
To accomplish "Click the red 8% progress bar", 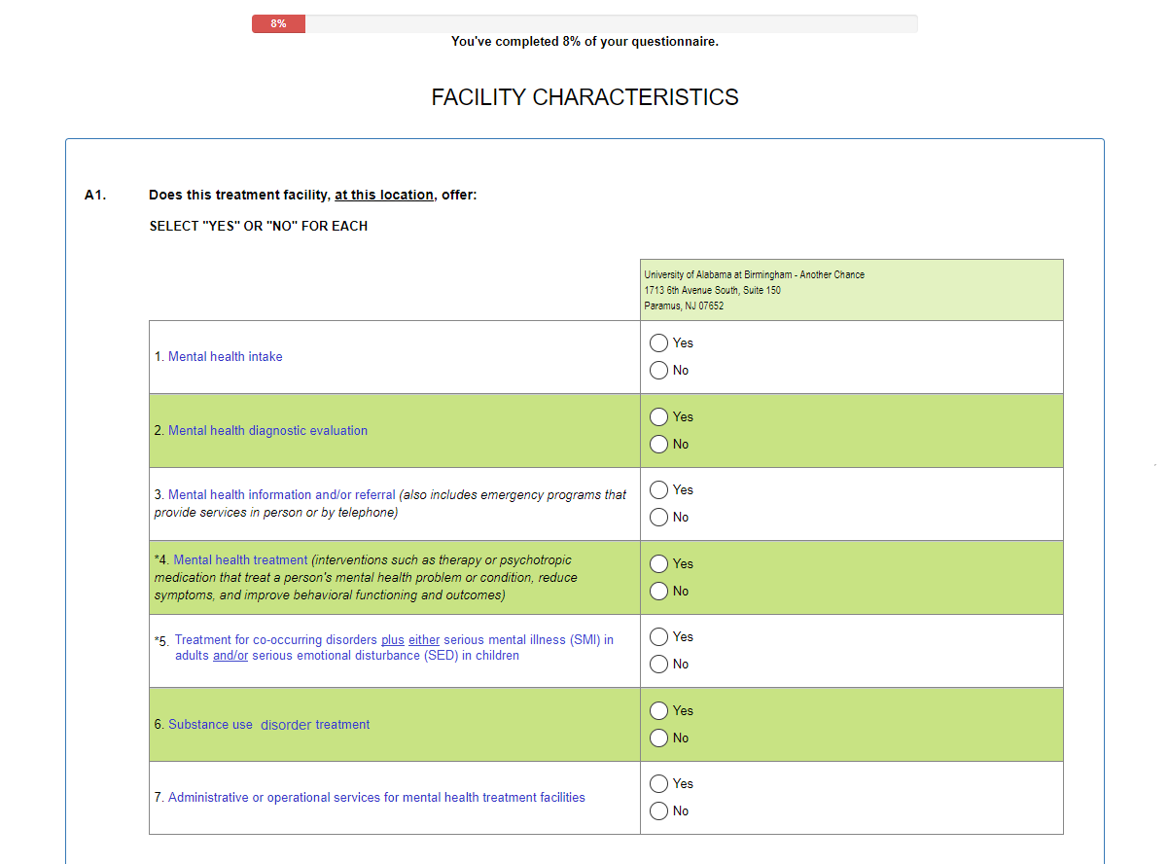I will coord(278,24).
